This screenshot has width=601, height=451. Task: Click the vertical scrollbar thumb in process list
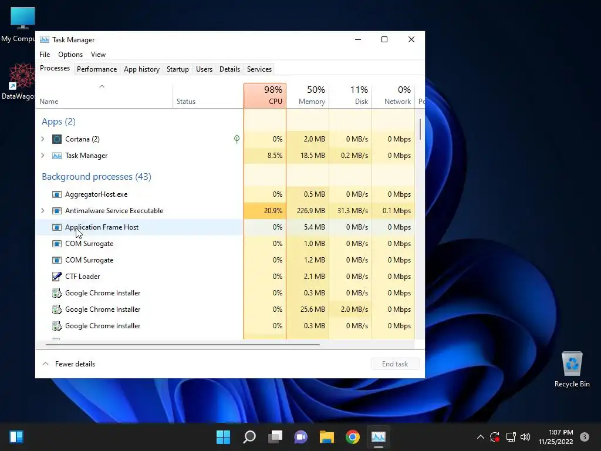(x=420, y=129)
